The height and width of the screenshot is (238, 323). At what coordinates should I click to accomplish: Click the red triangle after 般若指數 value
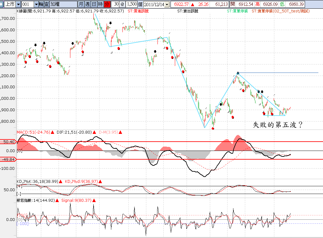point(57,200)
